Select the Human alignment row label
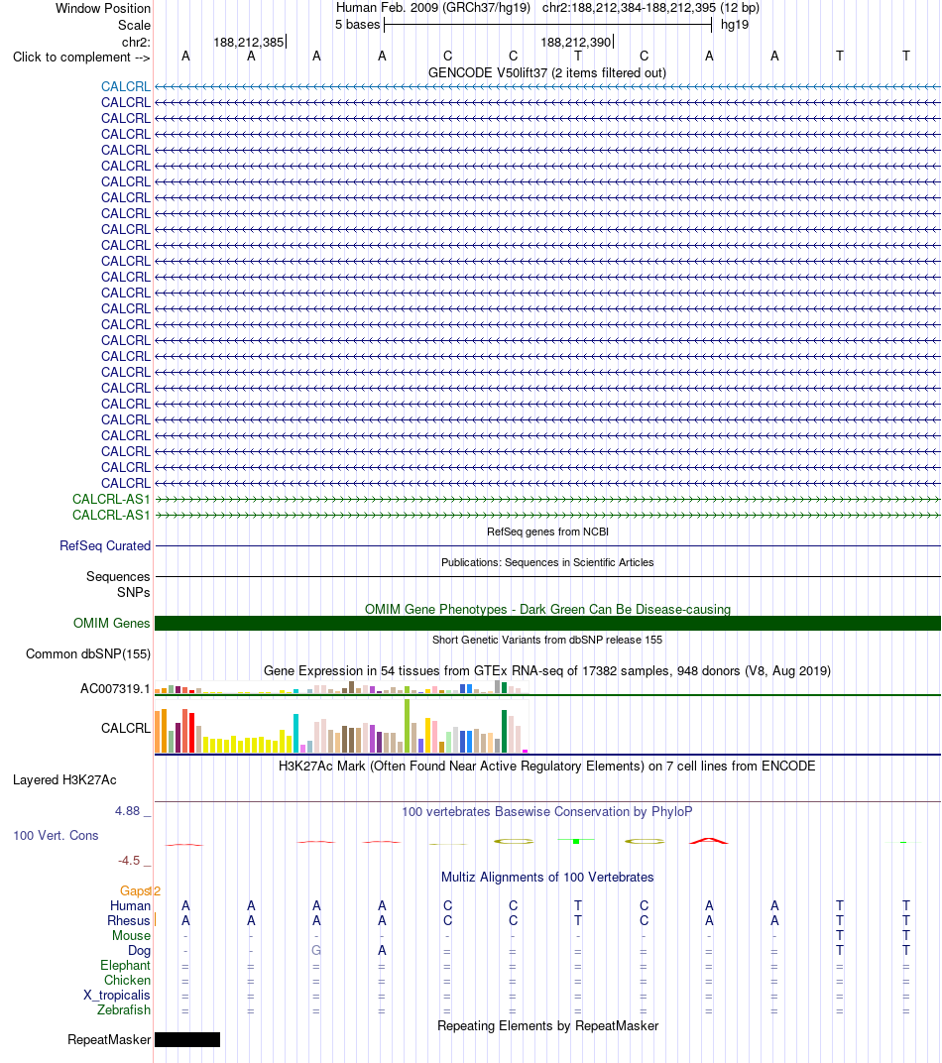The image size is (942, 1063). click(x=130, y=905)
